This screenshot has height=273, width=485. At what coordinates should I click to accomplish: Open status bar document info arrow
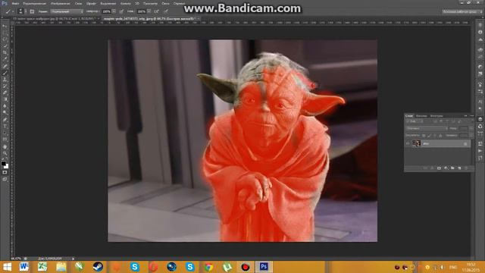pos(74,259)
